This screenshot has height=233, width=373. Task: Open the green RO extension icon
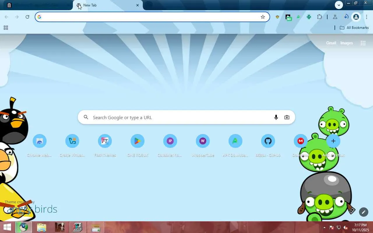pos(288,17)
